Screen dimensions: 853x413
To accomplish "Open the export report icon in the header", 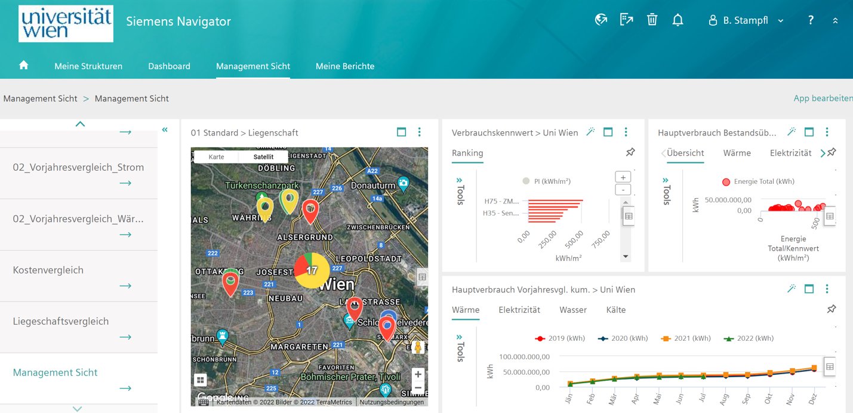I will 626,20.
